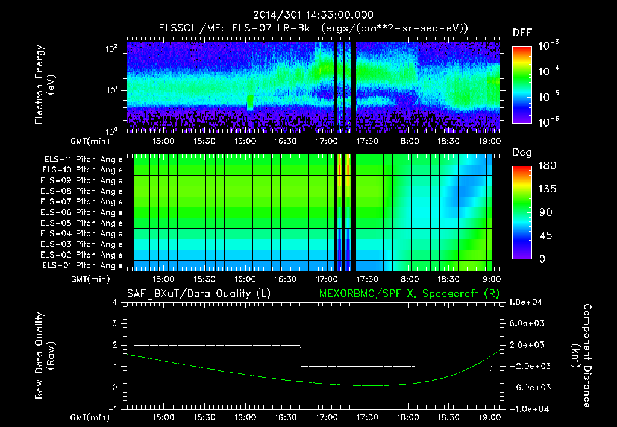Click the '2.0e+03' component distance tick label
Screen dimensions: 617x427
[527, 345]
